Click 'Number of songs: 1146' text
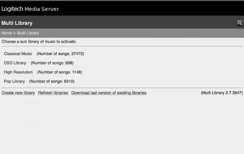The height and width of the screenshot is (154, 244). (x=60, y=72)
